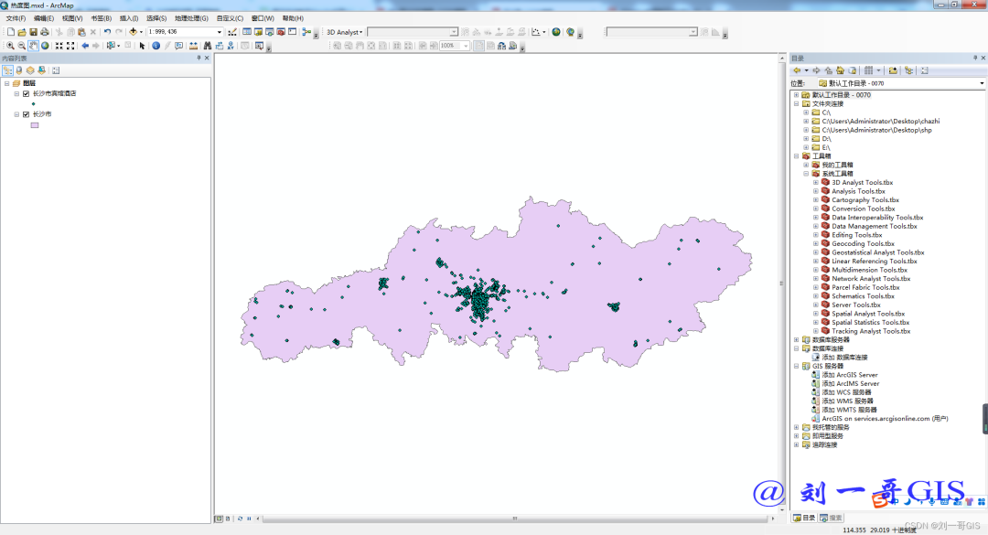Activate the Pan hand tool
The height and width of the screenshot is (535, 988).
point(33,46)
